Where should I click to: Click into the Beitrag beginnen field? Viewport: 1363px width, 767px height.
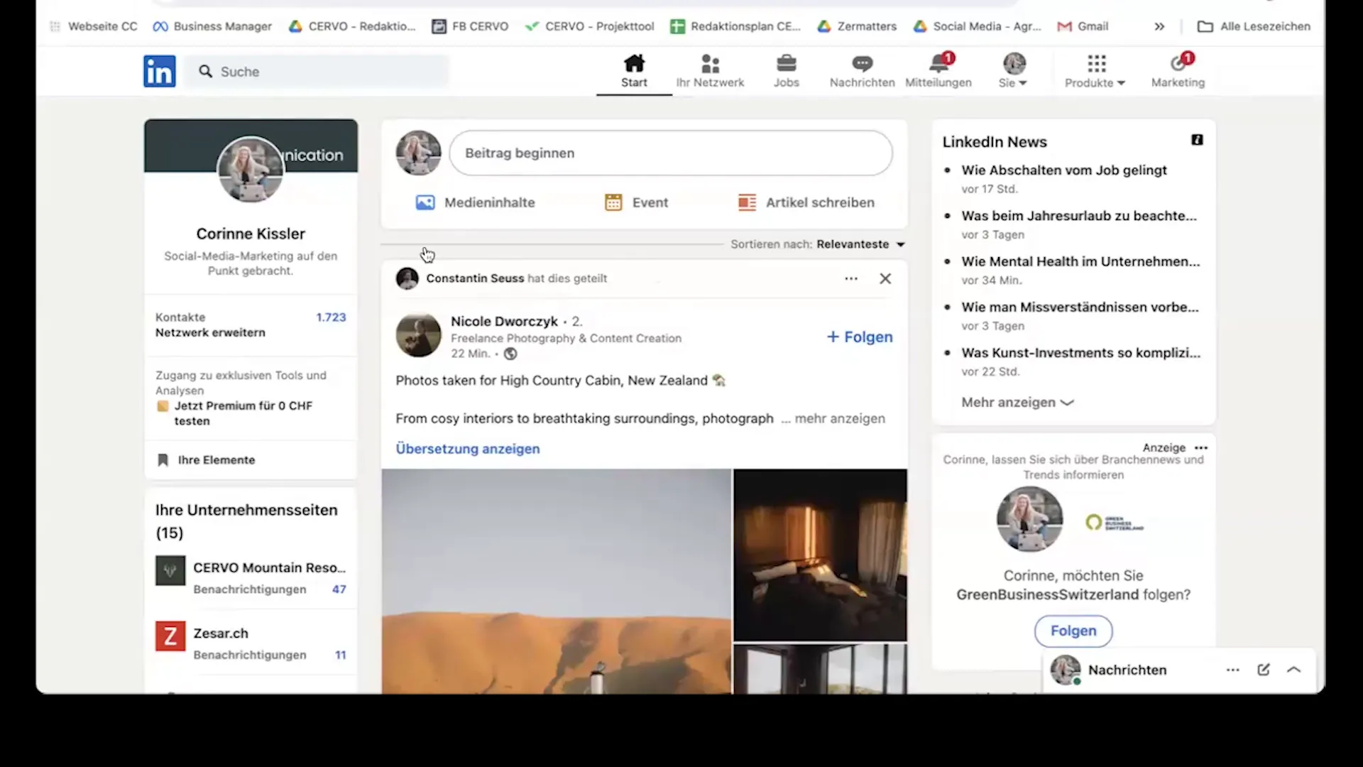pos(671,153)
